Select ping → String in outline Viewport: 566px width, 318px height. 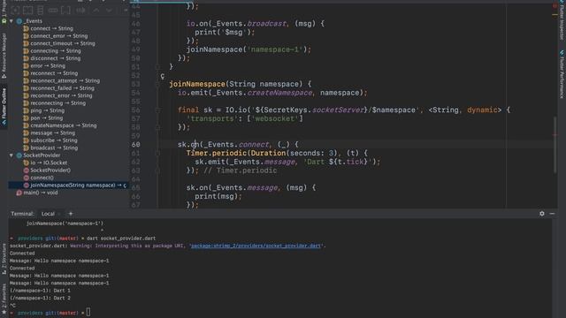[x=47, y=110]
